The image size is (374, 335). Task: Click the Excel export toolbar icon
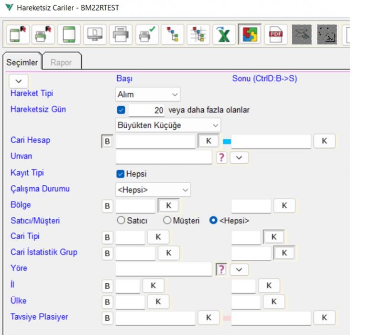(x=224, y=35)
